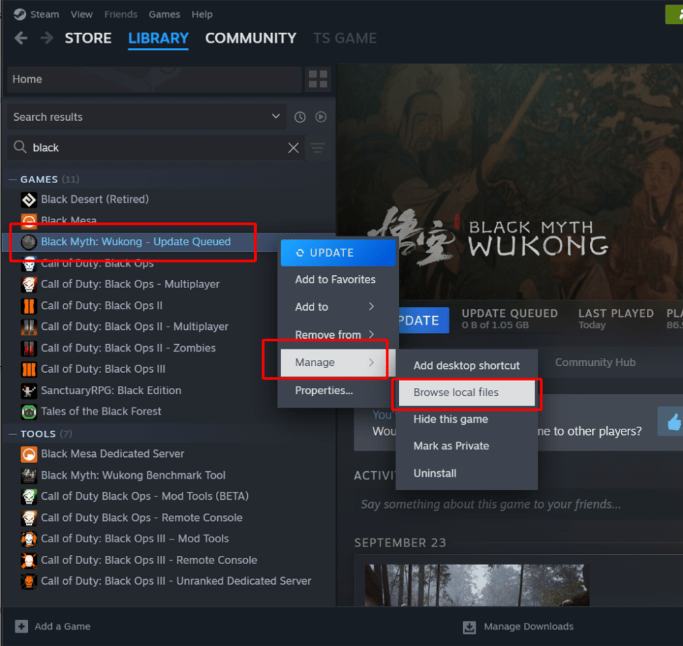
Task: Click the Steam logo icon in menu bar
Action: click(x=20, y=14)
